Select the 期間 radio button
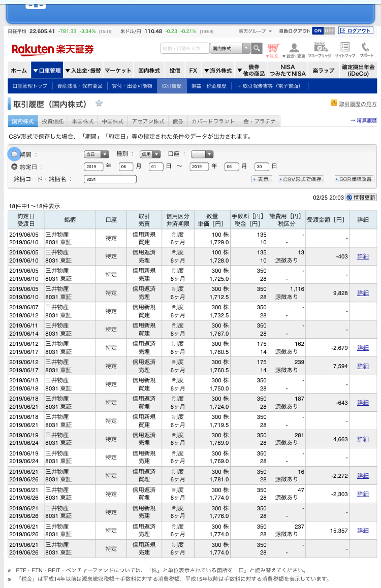 [x=14, y=154]
